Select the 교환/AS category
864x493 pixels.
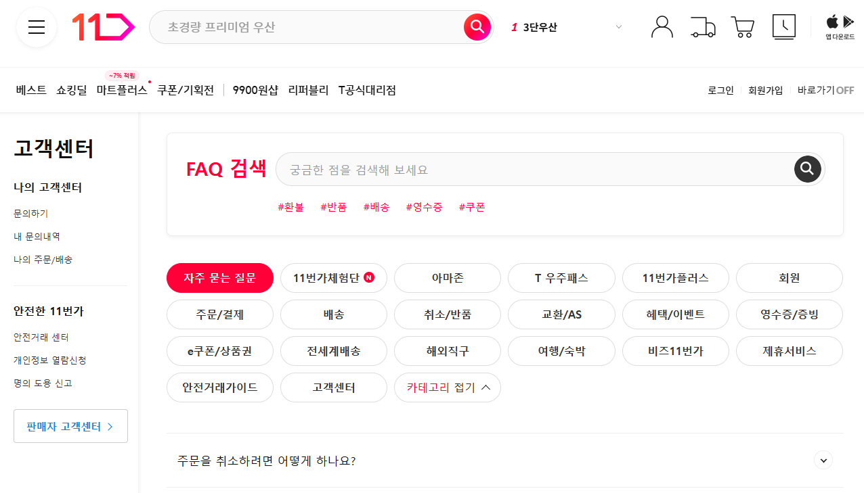(561, 314)
